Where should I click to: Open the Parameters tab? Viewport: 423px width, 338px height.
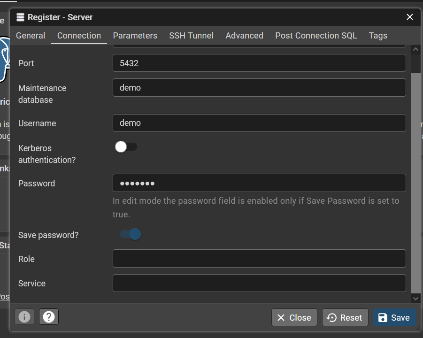point(135,36)
